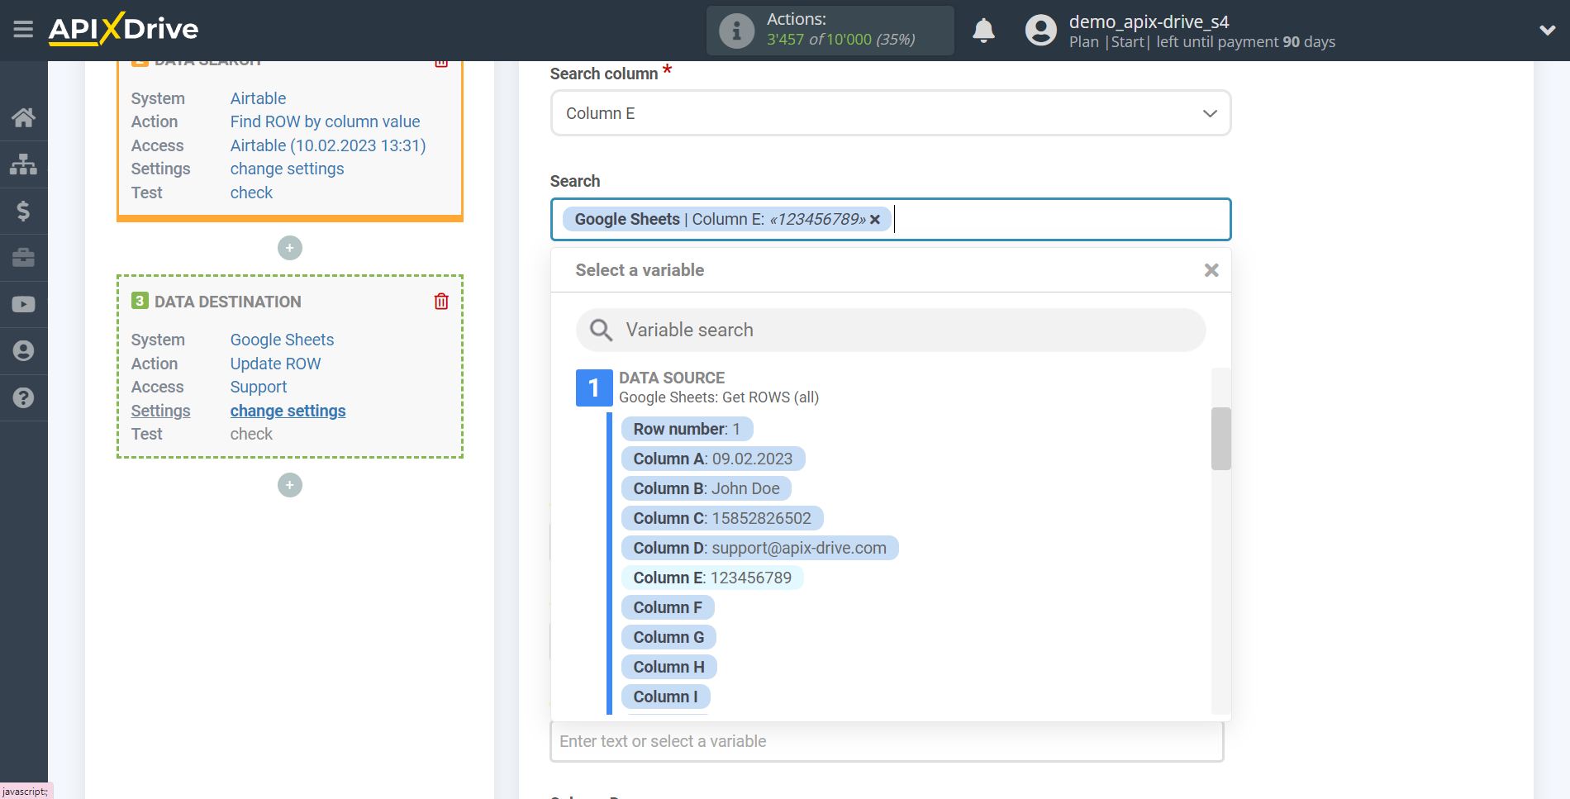The image size is (1570, 799).
Task: Click the data source number 1 badge
Action: point(593,388)
